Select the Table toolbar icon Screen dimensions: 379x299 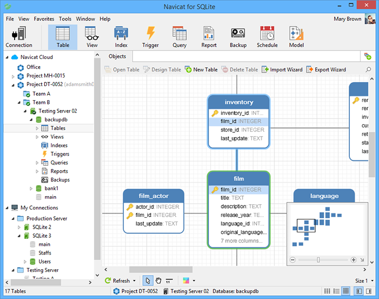pos(63,37)
